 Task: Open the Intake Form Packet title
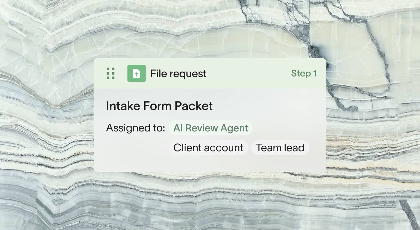click(159, 106)
